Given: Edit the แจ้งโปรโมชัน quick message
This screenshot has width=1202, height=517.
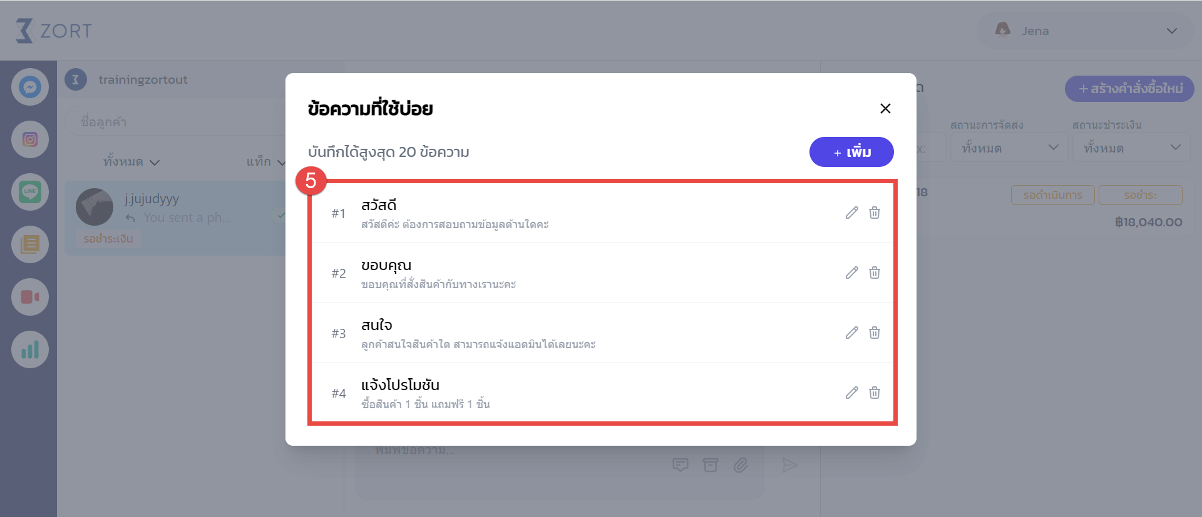Looking at the screenshot, I should 851,393.
